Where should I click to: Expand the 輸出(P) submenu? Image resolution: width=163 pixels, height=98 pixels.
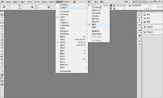tap(72, 62)
